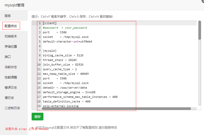Image resolution: width=204 pixels, height=135 pixels.
Task: Place cursor on [client] line
Action: [50, 23]
